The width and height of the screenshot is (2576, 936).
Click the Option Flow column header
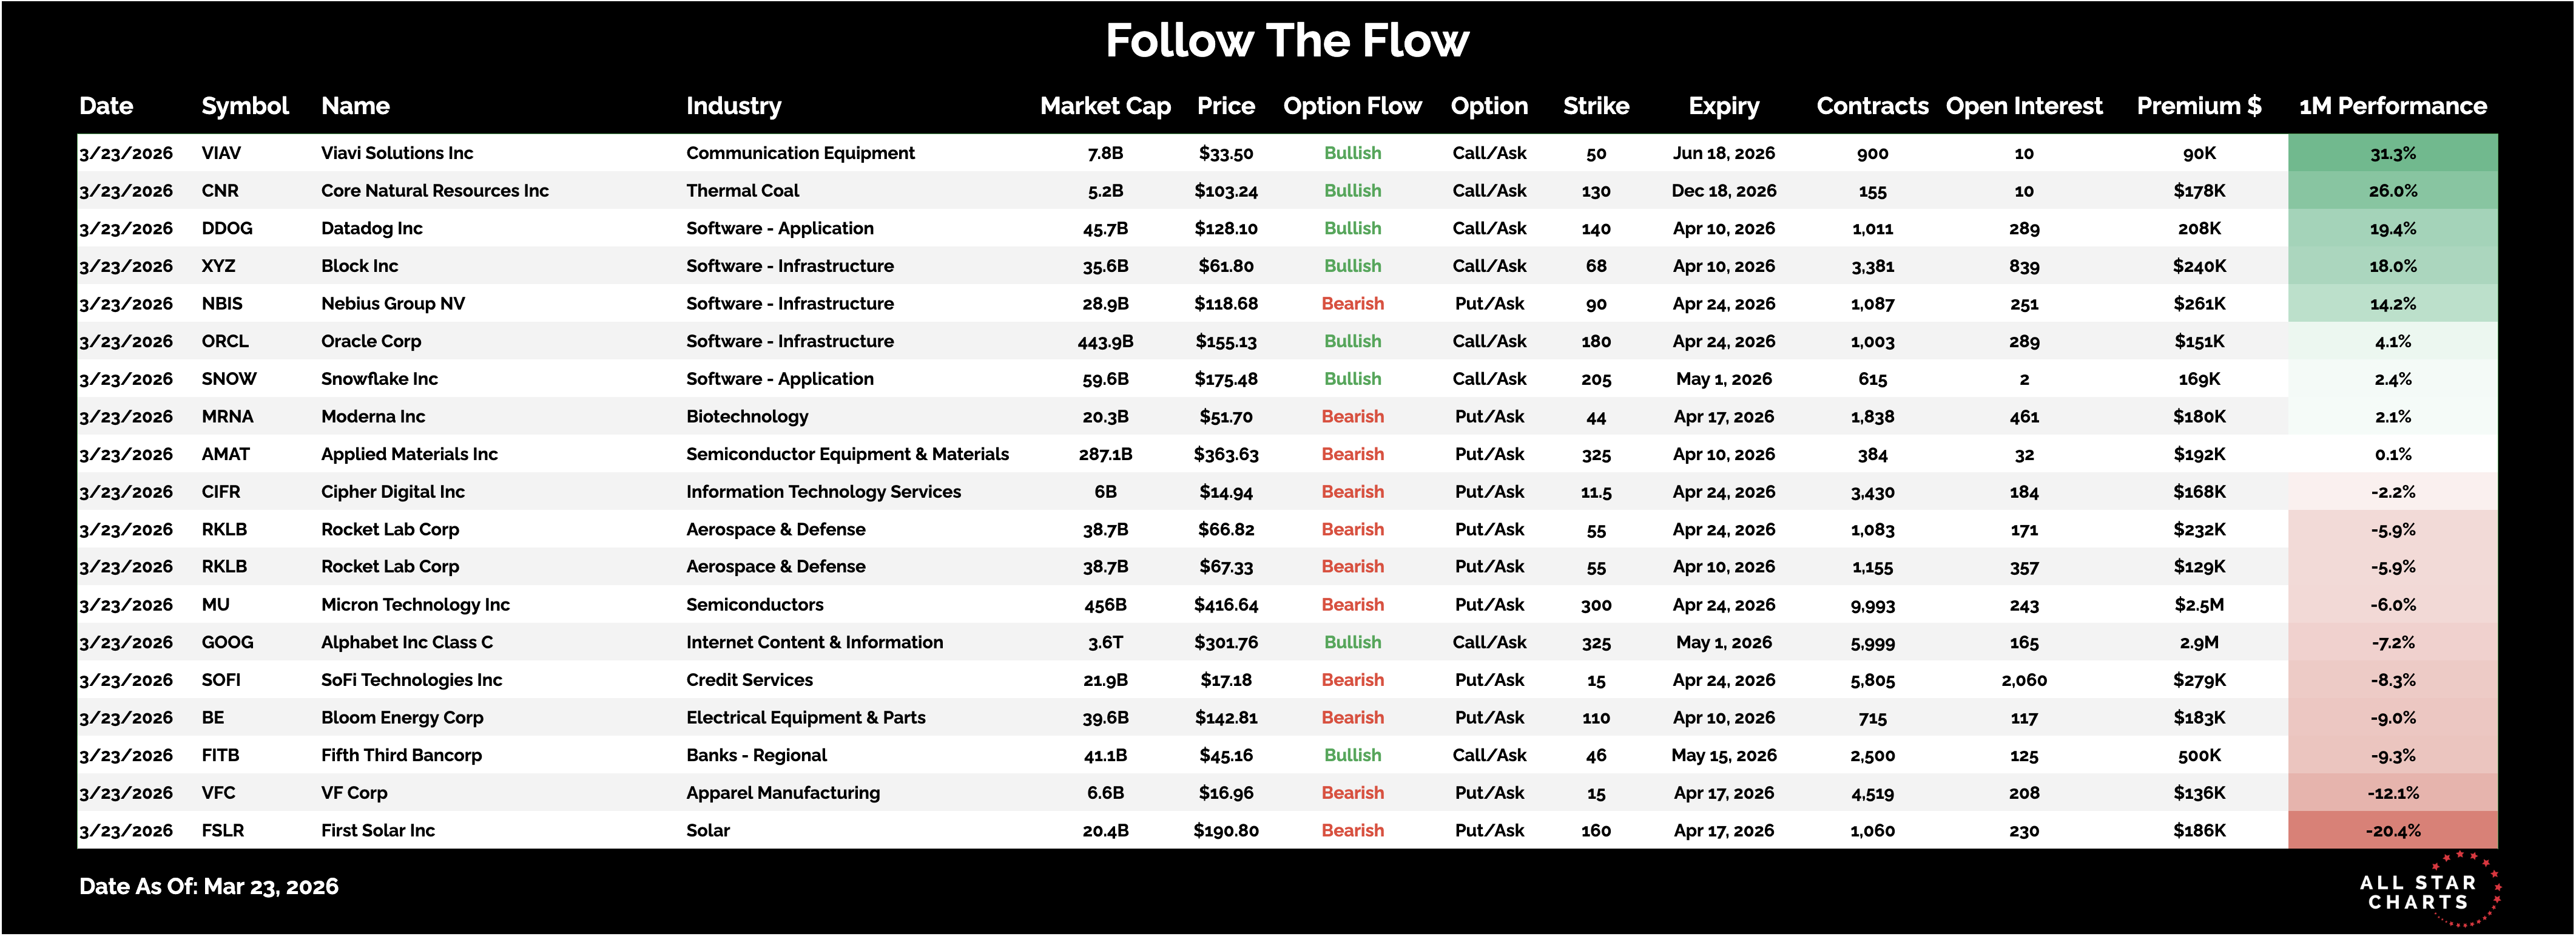[1352, 106]
